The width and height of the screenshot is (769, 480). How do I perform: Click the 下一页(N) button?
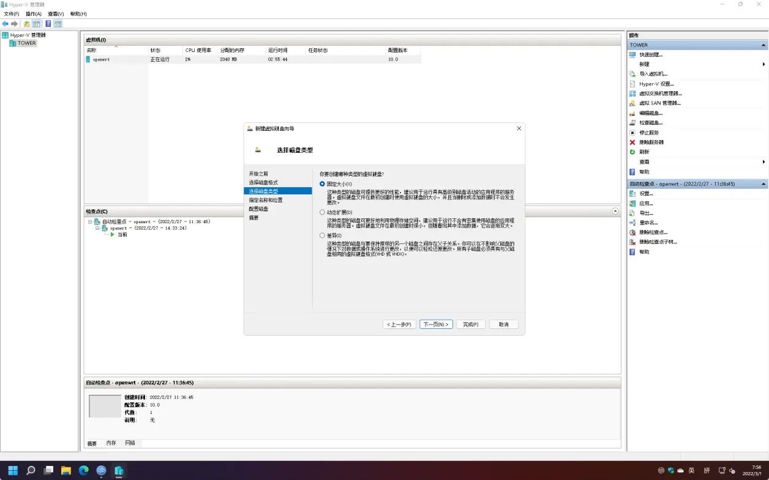[436, 324]
